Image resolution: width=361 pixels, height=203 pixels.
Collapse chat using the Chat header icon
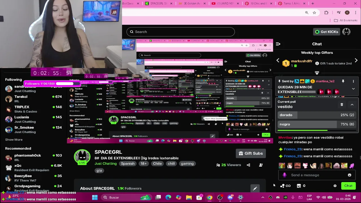pos(278,44)
